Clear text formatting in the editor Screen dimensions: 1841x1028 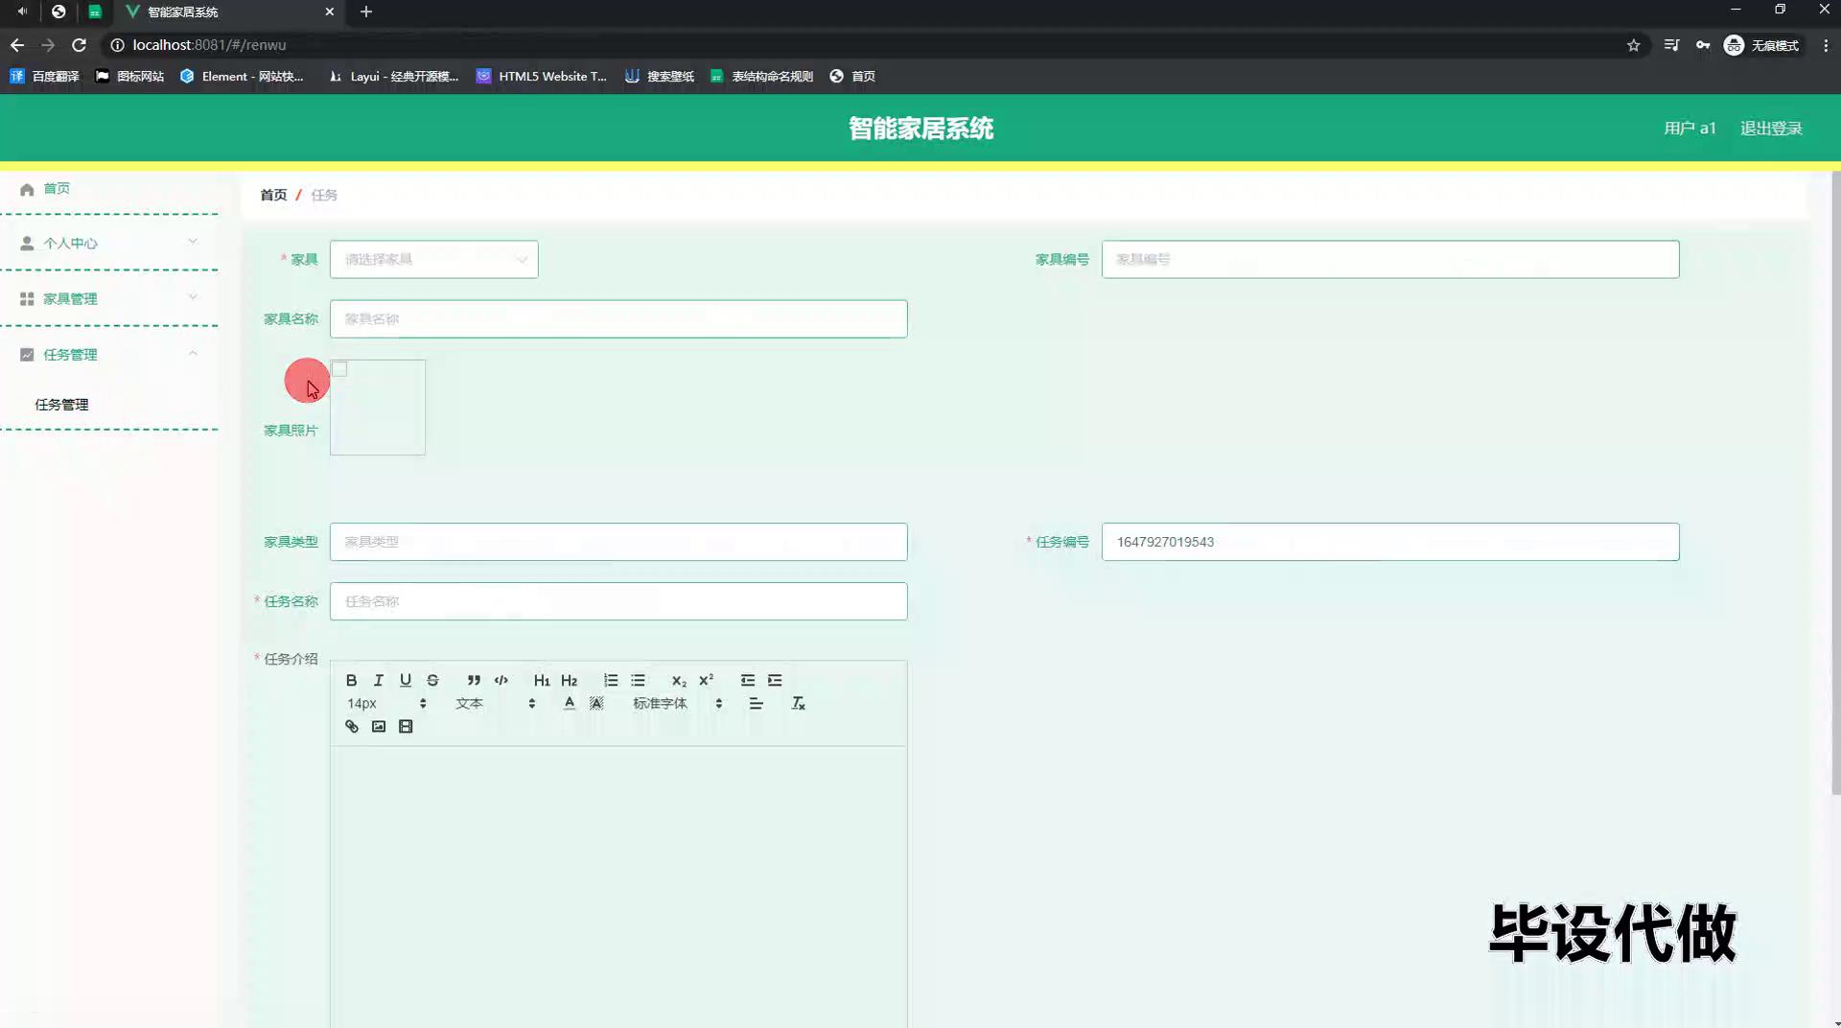pyautogui.click(x=798, y=704)
